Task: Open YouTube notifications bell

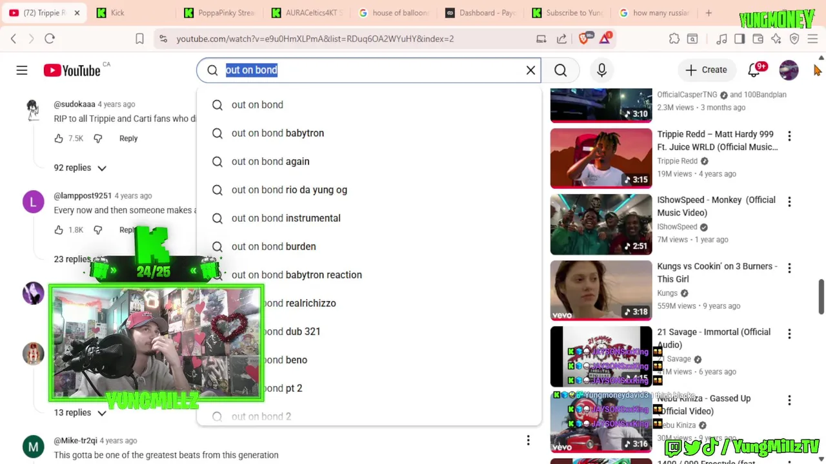Action: pos(754,70)
